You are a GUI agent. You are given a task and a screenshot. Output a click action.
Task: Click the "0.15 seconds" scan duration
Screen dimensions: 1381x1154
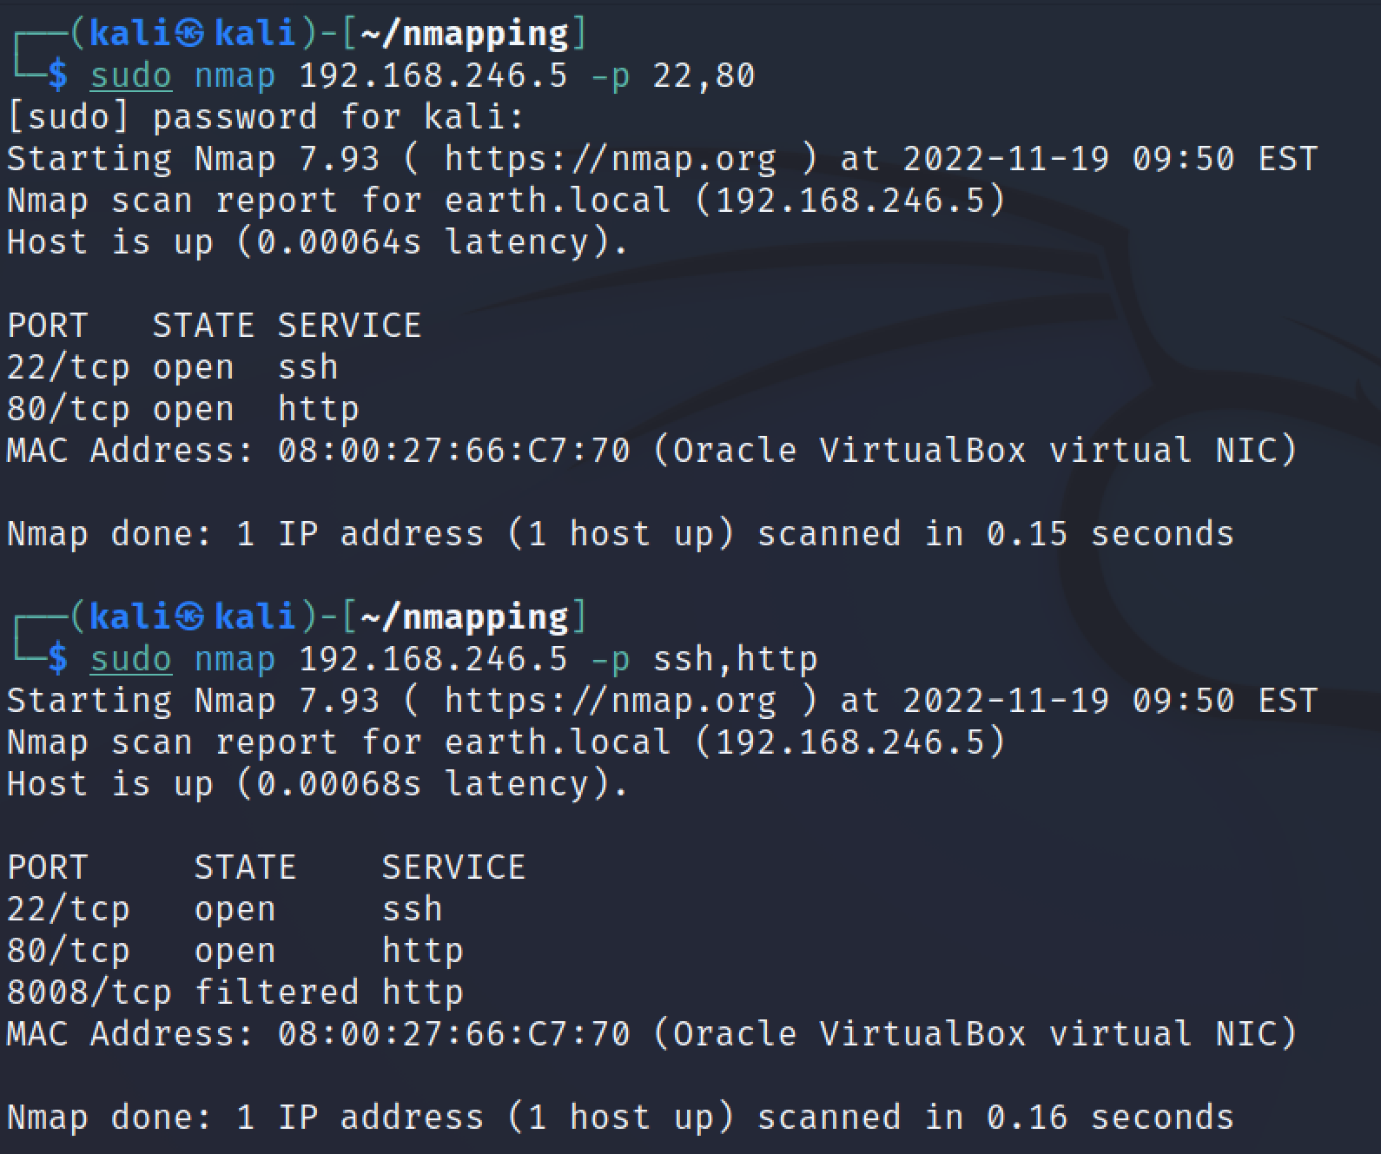1109,534
